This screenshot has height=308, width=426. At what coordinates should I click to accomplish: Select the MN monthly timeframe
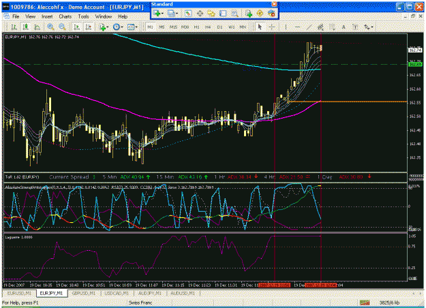243,27
